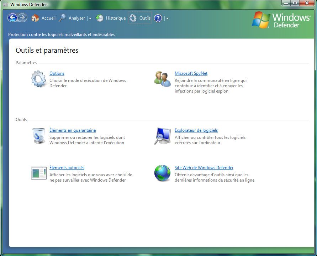Image resolution: width=317 pixels, height=256 pixels.
Task: Click text 'Obtenir davantage d'outils ainsi que les'
Action: (x=211, y=175)
